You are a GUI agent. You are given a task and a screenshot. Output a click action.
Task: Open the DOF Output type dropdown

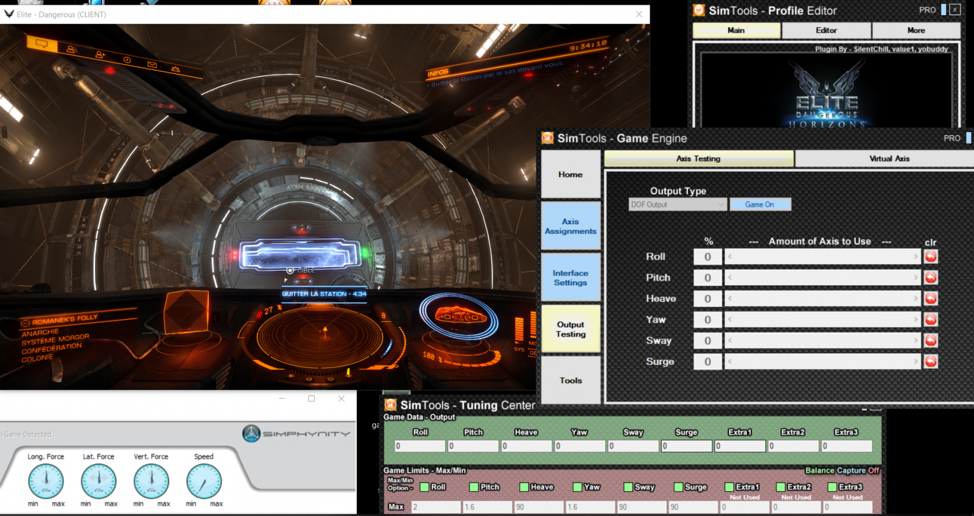pos(678,205)
